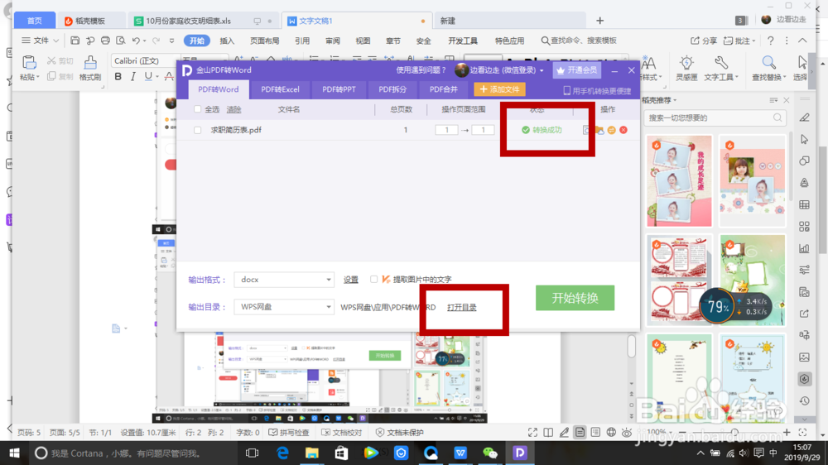Expand the 文件 menu dropdown arrow
This screenshot has height=465, width=828.
[56, 41]
